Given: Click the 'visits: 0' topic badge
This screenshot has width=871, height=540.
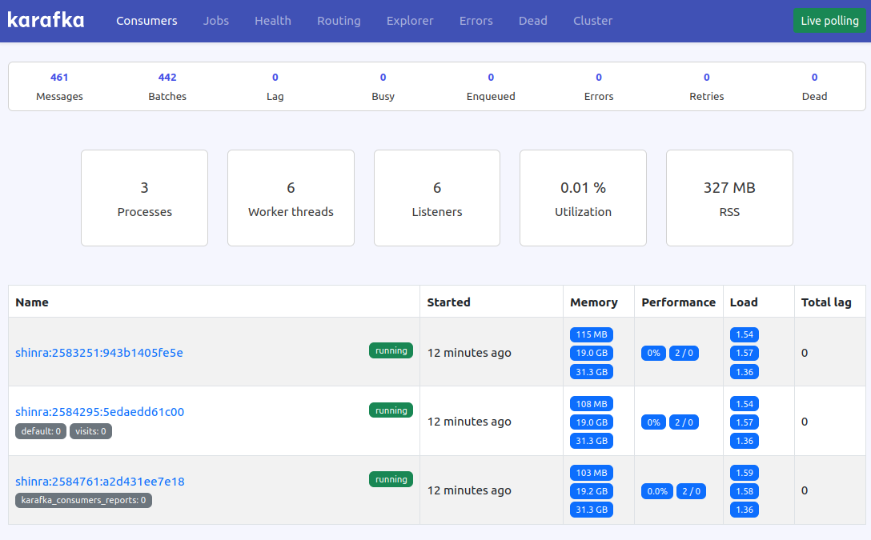Looking at the screenshot, I should [x=90, y=431].
